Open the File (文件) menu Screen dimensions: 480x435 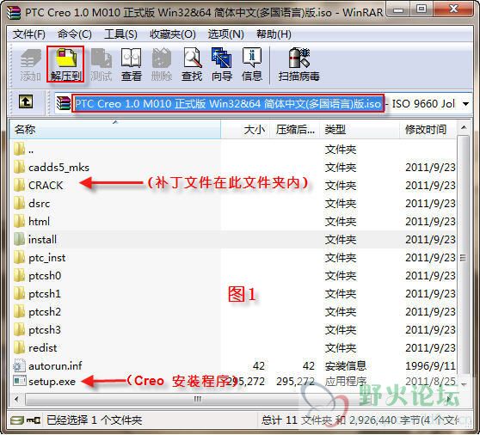click(x=29, y=34)
